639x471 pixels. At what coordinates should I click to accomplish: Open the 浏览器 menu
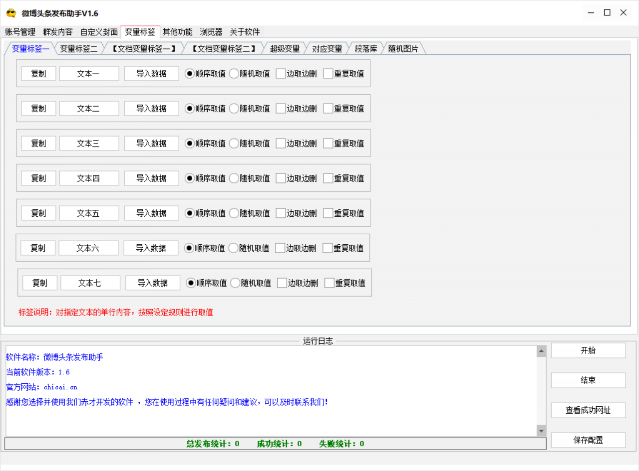click(x=211, y=32)
